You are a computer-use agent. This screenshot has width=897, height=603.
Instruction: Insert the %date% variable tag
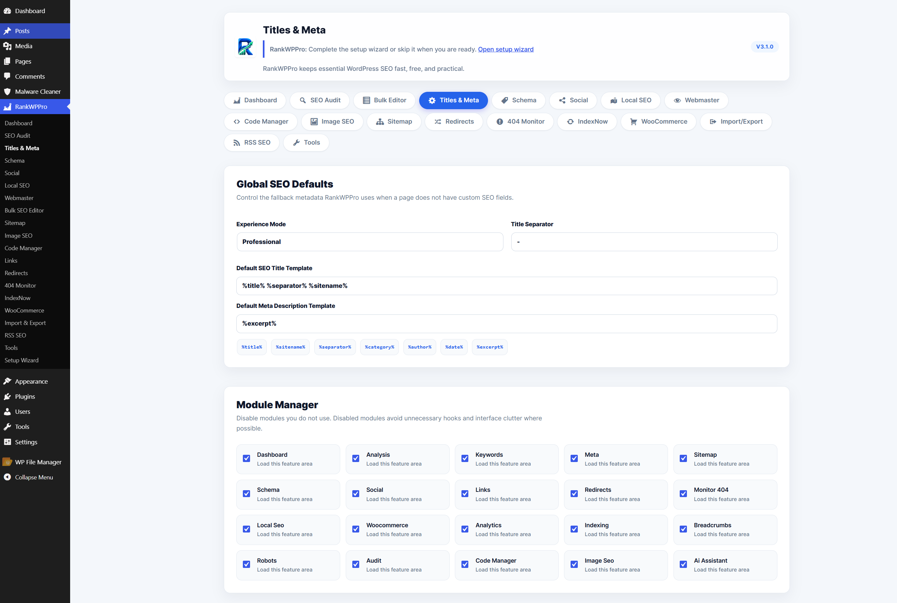click(454, 347)
